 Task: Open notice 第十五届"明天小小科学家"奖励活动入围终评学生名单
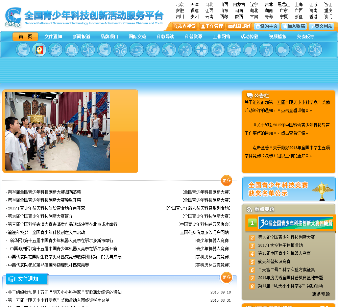[x=58, y=300]
